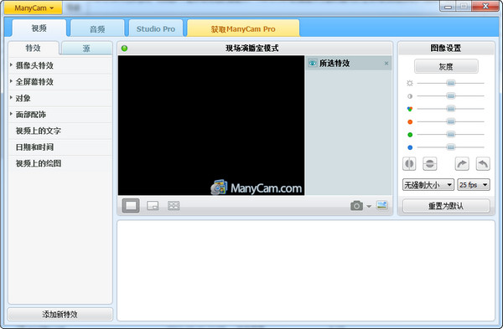Select the 源 sub-tab
The image size is (503, 329).
(x=86, y=49)
